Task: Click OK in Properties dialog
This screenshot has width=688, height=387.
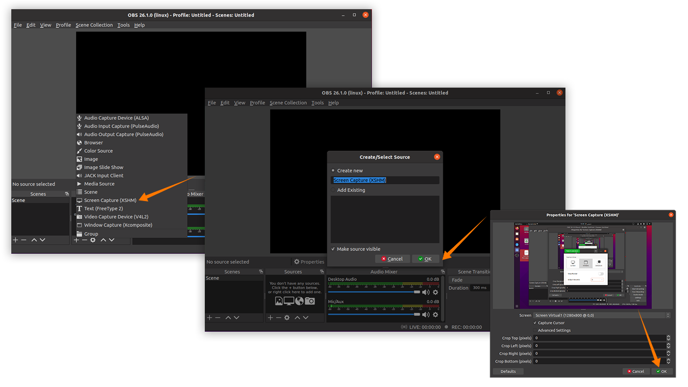Action: pos(661,371)
